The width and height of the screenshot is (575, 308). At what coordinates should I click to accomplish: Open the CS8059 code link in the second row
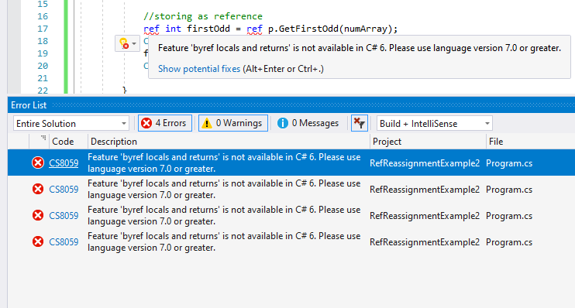coord(64,190)
